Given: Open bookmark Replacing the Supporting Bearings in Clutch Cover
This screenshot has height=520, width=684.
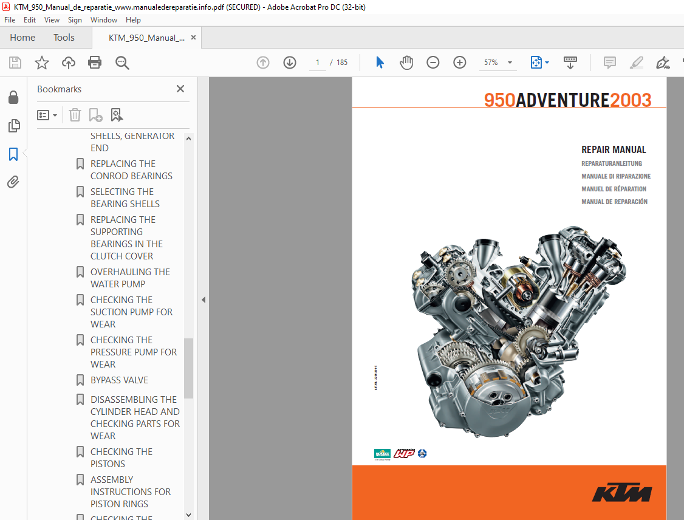Looking at the screenshot, I should coord(126,238).
